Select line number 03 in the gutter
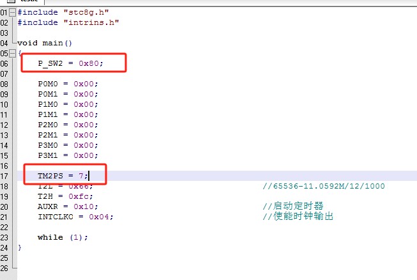 (x=4, y=33)
